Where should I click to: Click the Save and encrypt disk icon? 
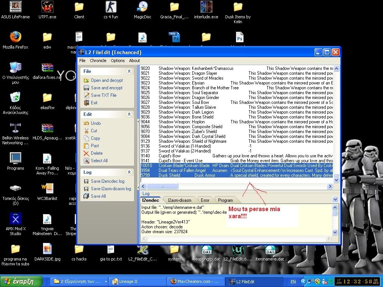pos(86,88)
